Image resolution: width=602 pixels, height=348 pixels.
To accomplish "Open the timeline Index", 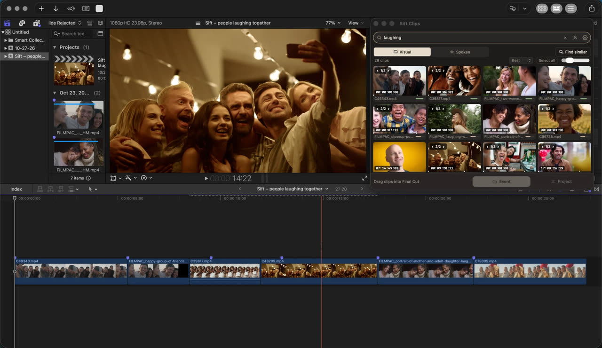I will click(x=16, y=189).
